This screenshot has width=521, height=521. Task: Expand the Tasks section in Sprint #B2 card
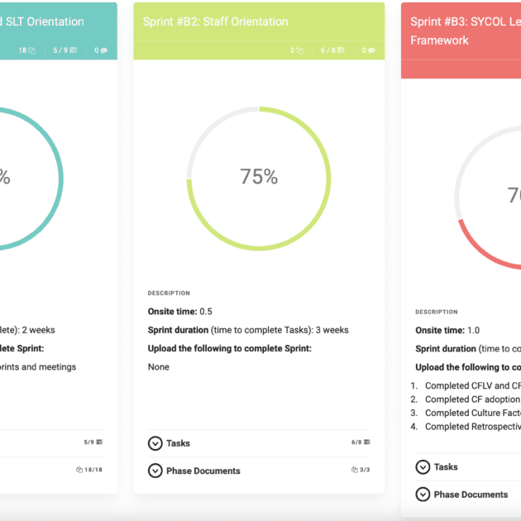155,443
